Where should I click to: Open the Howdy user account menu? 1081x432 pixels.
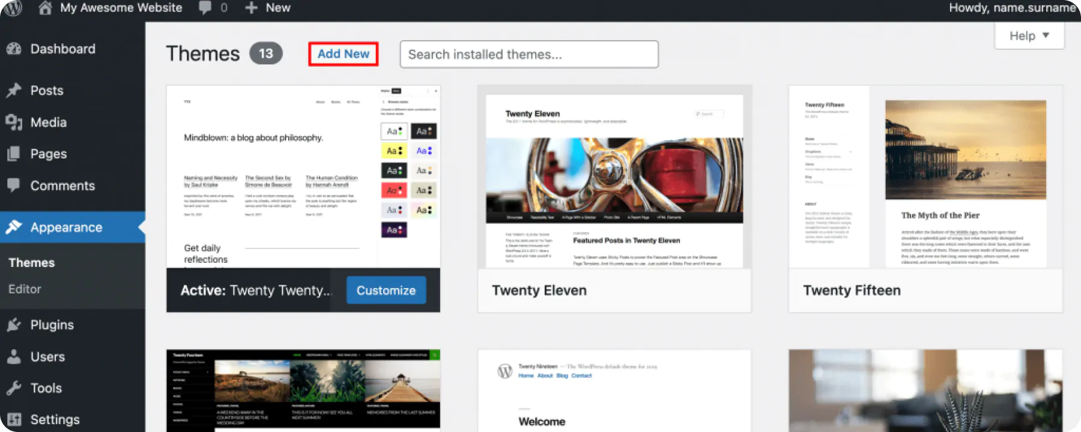click(1011, 8)
